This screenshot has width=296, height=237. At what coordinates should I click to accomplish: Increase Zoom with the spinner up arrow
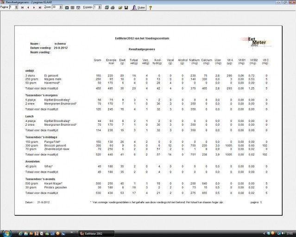point(61,6)
